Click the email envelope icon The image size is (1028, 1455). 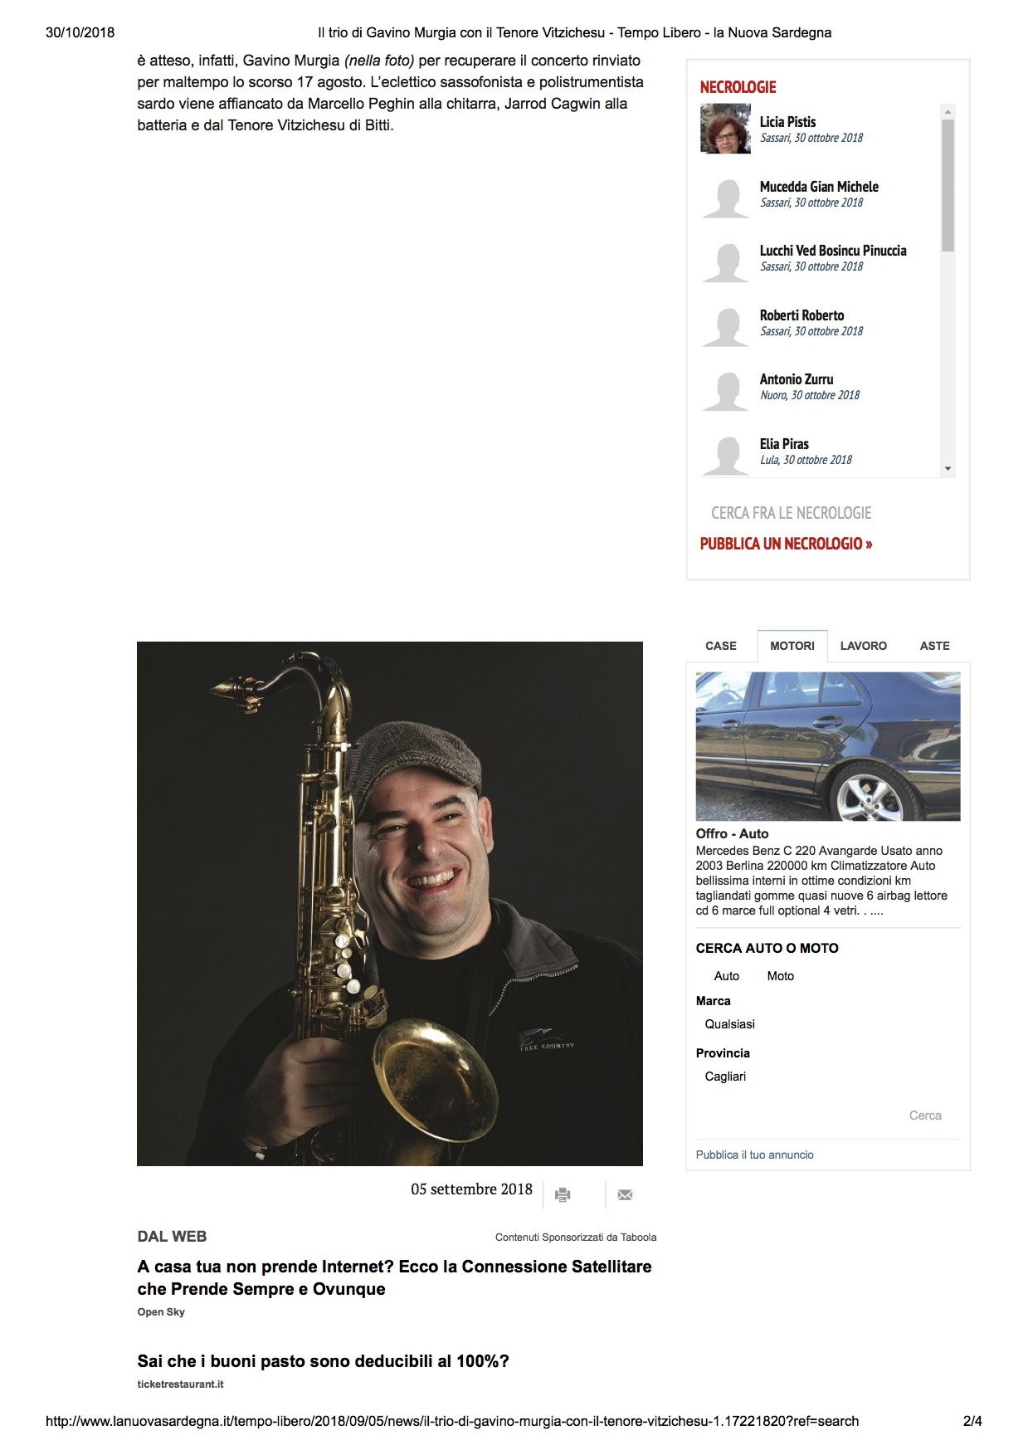(626, 1194)
